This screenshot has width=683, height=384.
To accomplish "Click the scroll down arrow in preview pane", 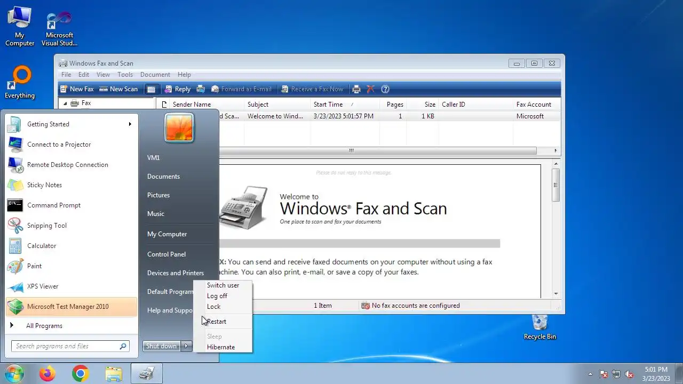I will (x=555, y=293).
